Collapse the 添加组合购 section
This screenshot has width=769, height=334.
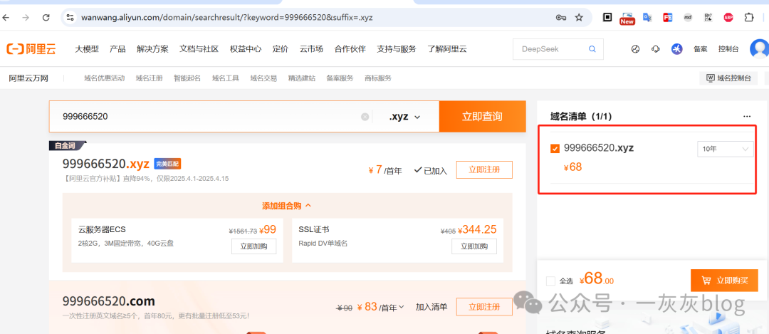287,206
